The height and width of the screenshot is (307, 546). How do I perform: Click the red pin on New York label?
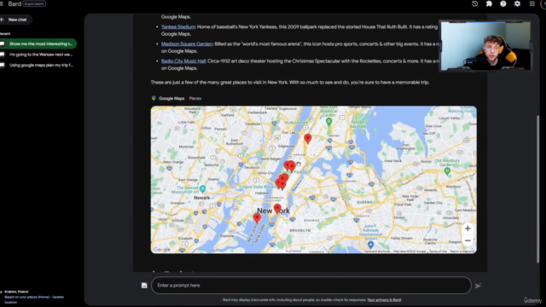pos(277,209)
